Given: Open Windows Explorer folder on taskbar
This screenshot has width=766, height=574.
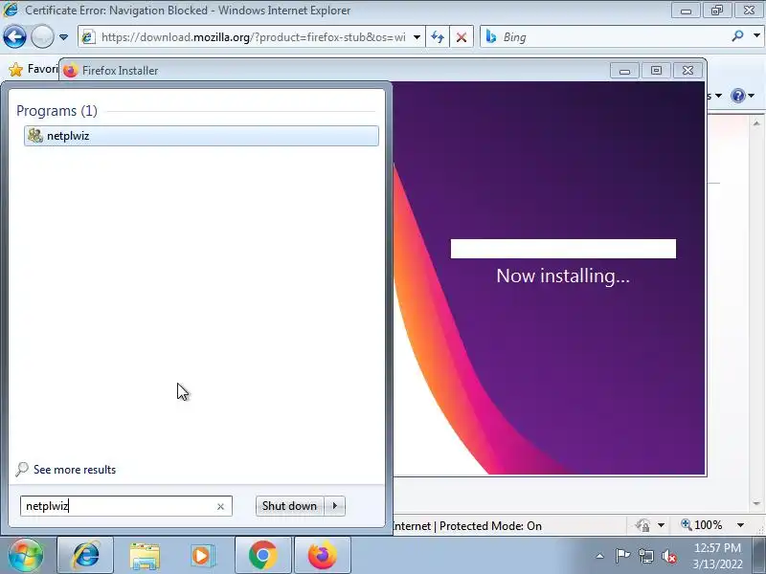Looking at the screenshot, I should point(145,557).
